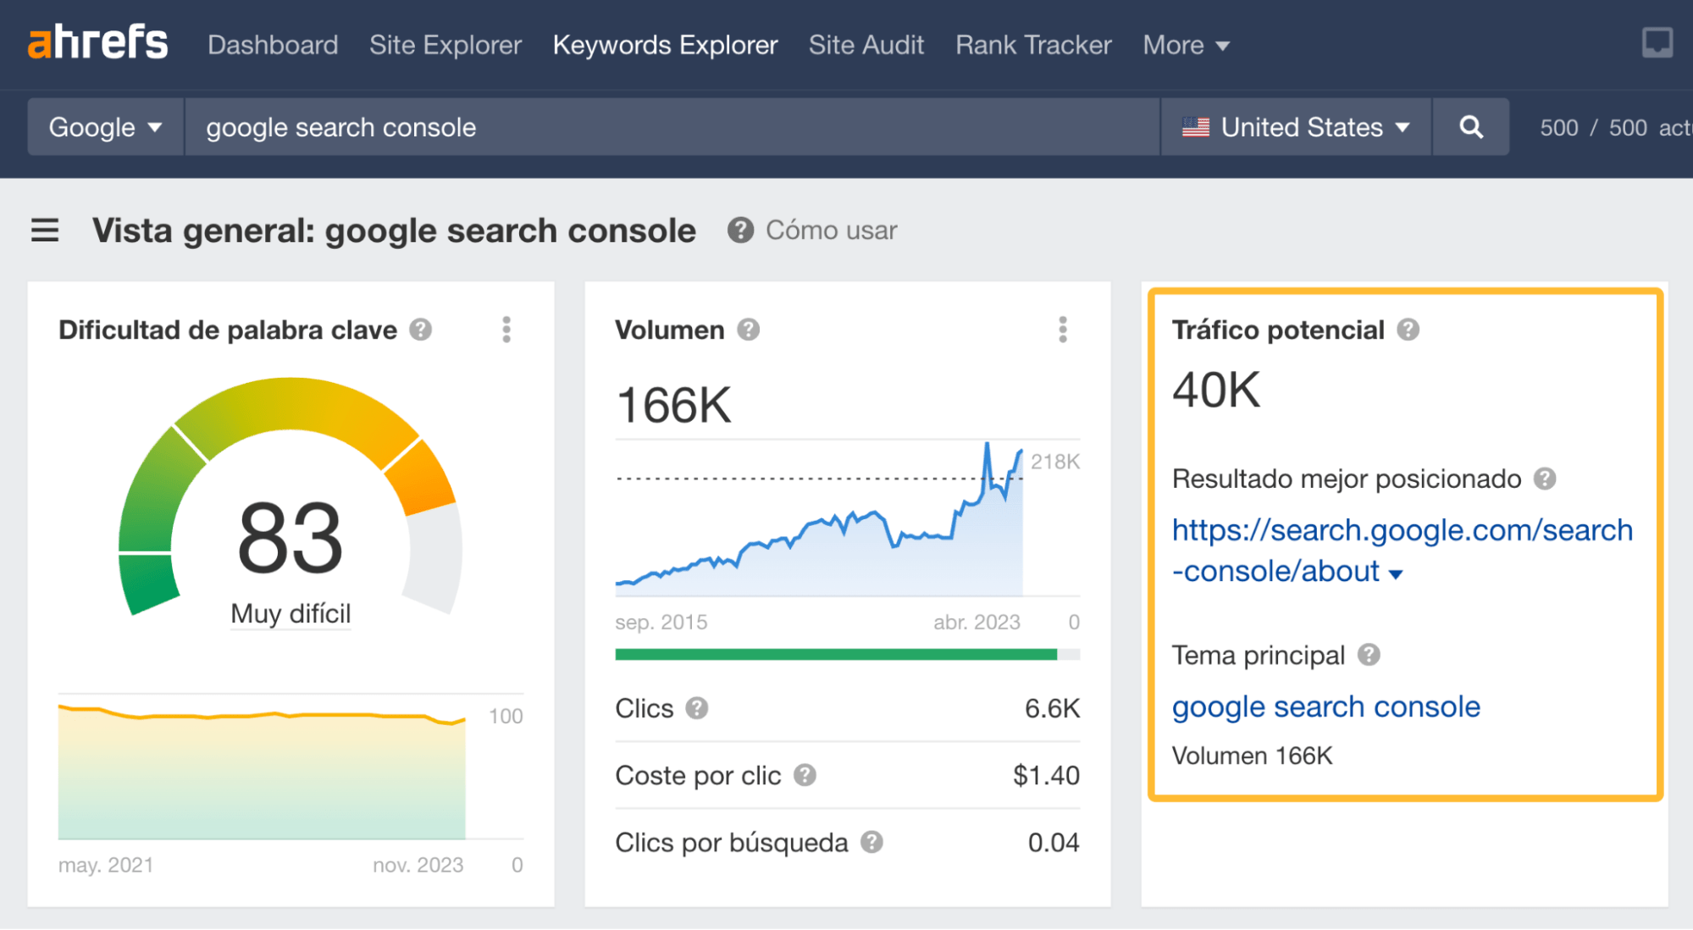Expand the More navigation menu
Image resolution: width=1693 pixels, height=930 pixels.
(1186, 45)
